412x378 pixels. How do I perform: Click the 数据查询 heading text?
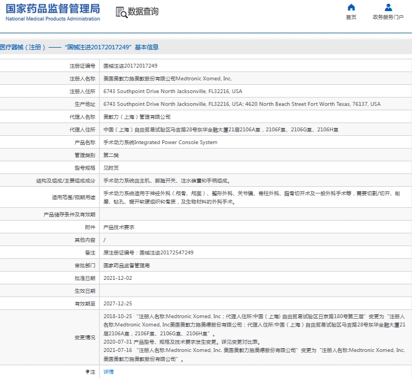143,11
